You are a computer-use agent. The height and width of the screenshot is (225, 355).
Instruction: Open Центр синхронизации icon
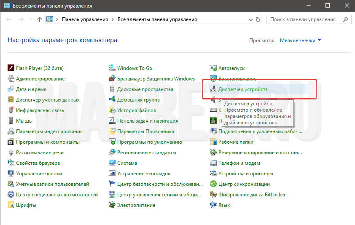click(213, 184)
